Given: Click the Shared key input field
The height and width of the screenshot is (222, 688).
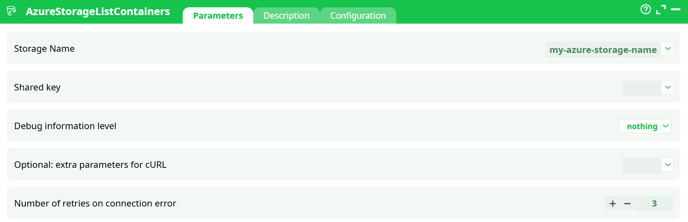Looking at the screenshot, I should (x=641, y=88).
